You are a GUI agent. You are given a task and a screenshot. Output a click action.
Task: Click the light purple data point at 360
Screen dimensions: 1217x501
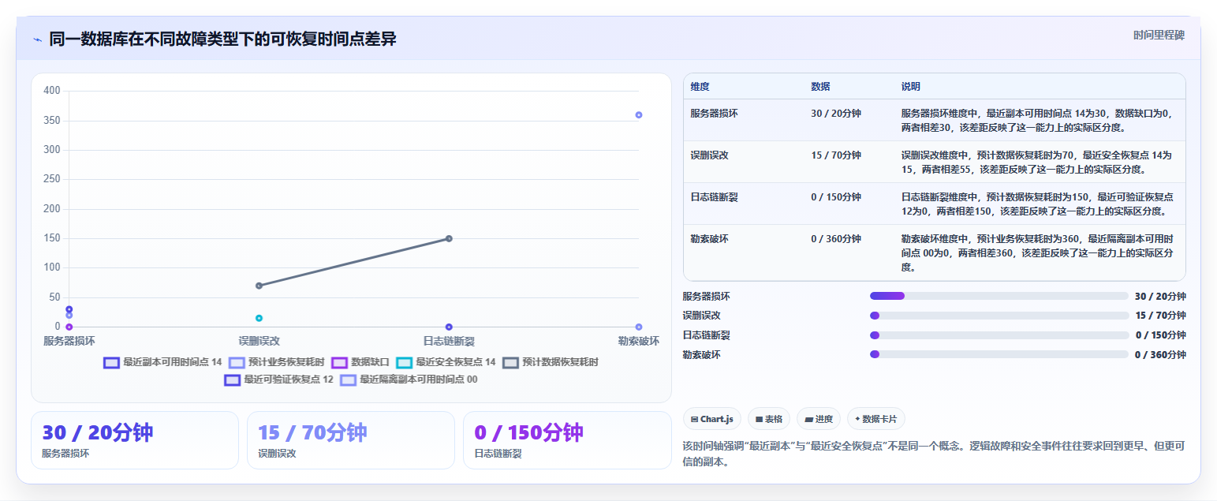639,115
